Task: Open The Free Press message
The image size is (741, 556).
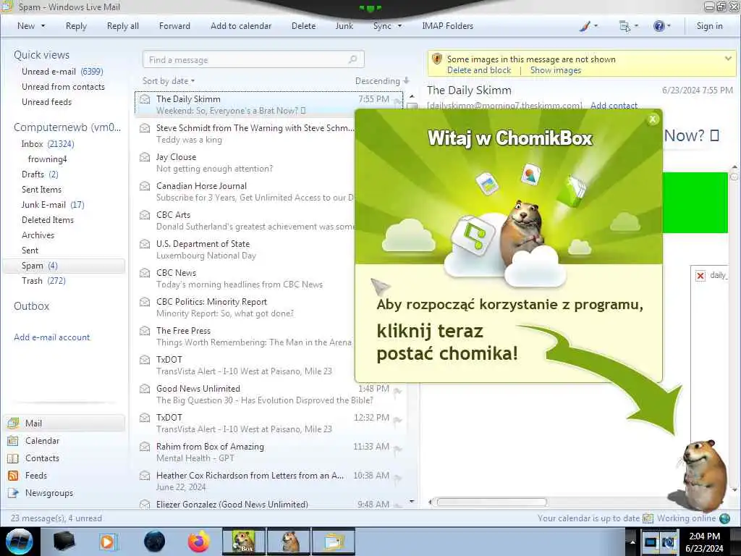Action: click(x=246, y=336)
